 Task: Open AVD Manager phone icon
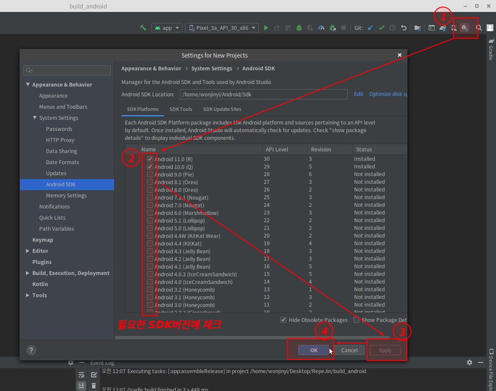pyautogui.click(x=454, y=28)
